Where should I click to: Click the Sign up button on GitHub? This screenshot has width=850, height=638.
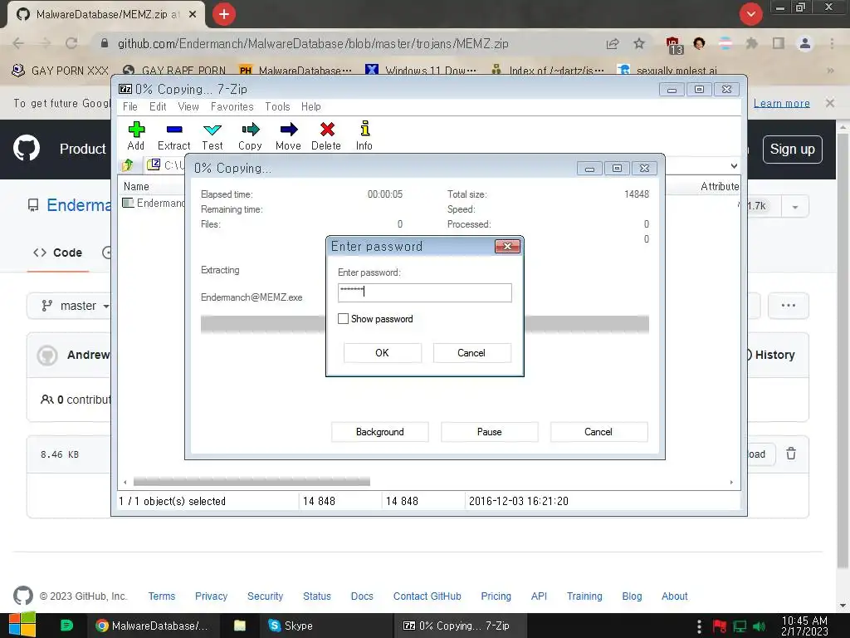[x=792, y=150]
